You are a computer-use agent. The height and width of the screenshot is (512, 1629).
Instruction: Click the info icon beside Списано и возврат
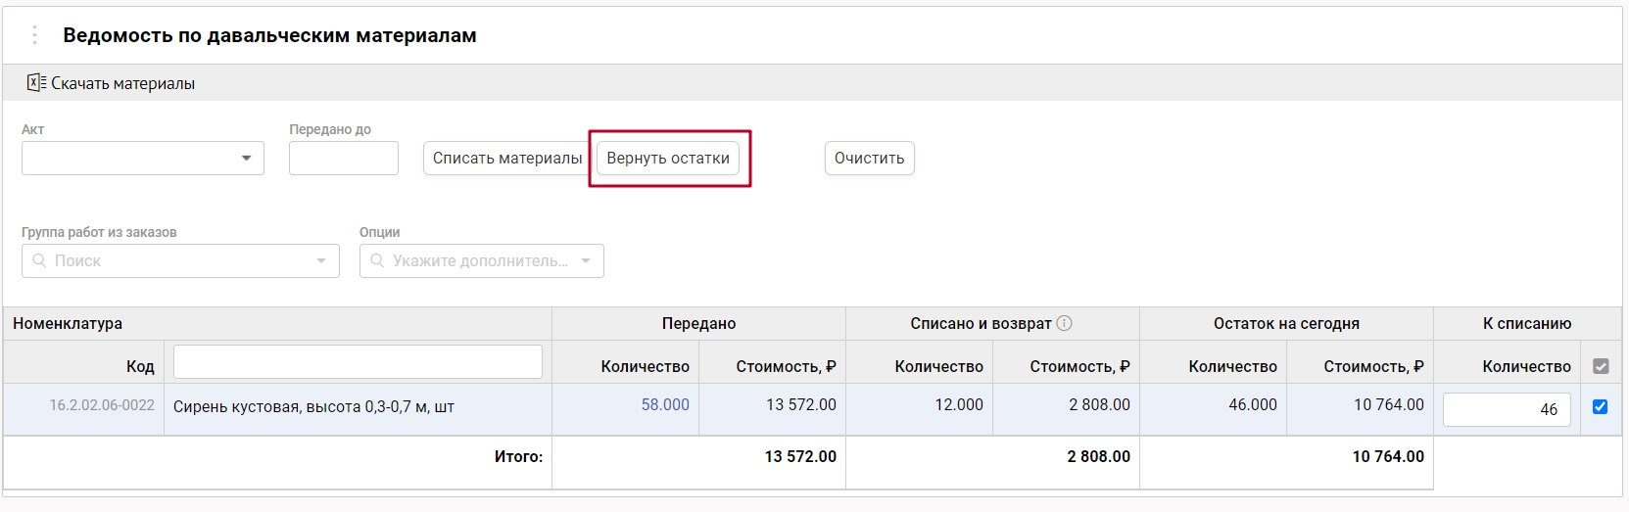[x=1064, y=323]
